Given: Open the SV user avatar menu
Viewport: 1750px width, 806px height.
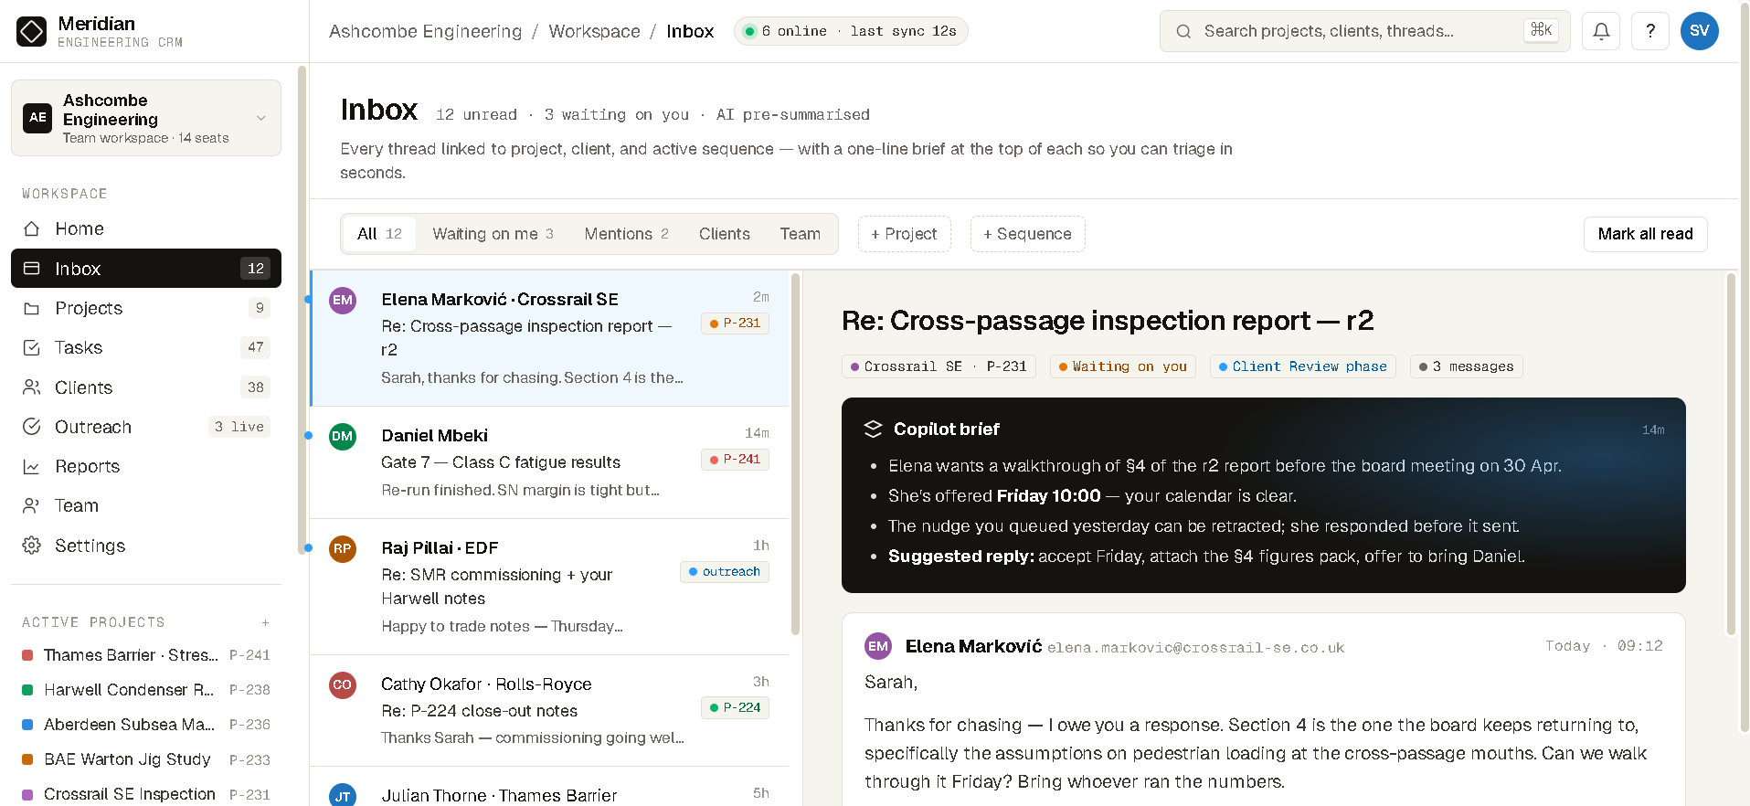Looking at the screenshot, I should click(x=1700, y=31).
